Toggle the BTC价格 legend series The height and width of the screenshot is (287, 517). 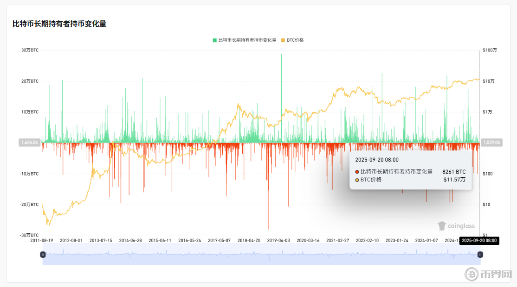(295, 40)
